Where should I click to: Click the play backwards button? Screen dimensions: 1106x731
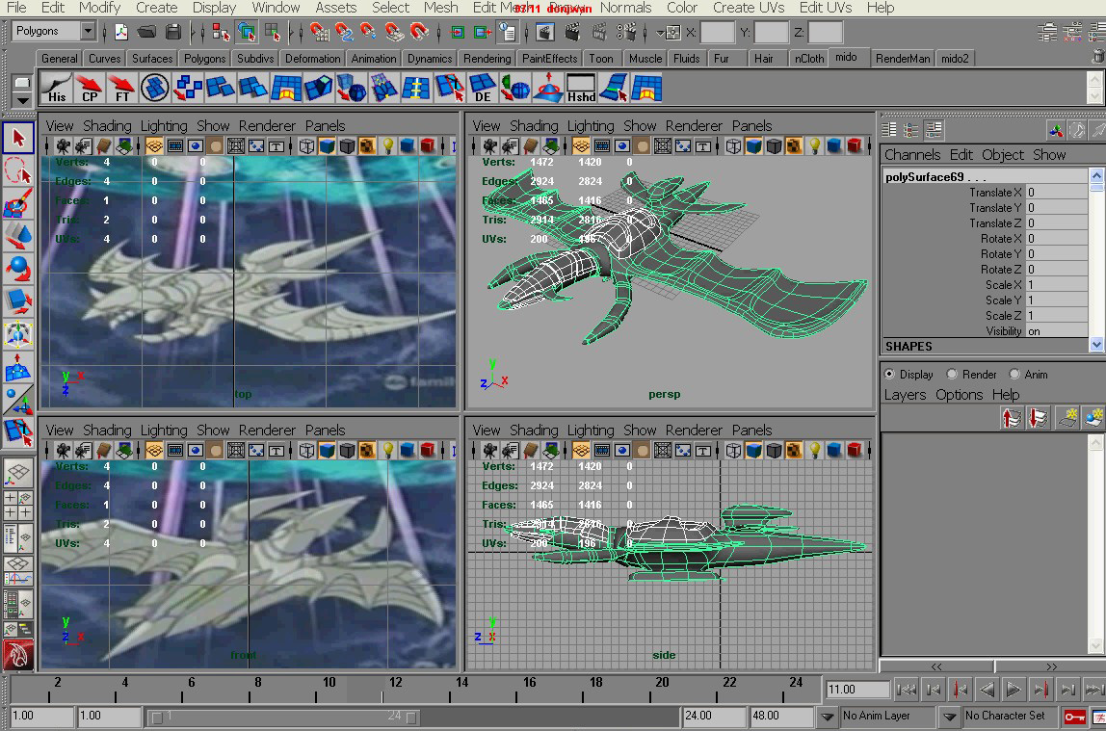987,690
